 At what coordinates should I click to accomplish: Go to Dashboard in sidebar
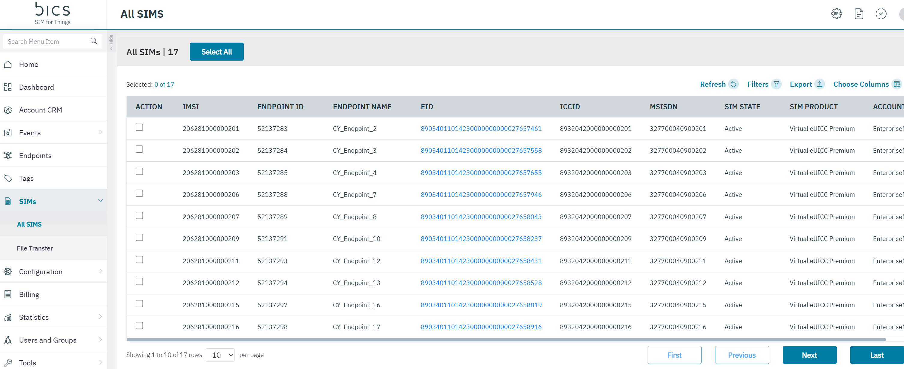pyautogui.click(x=37, y=87)
